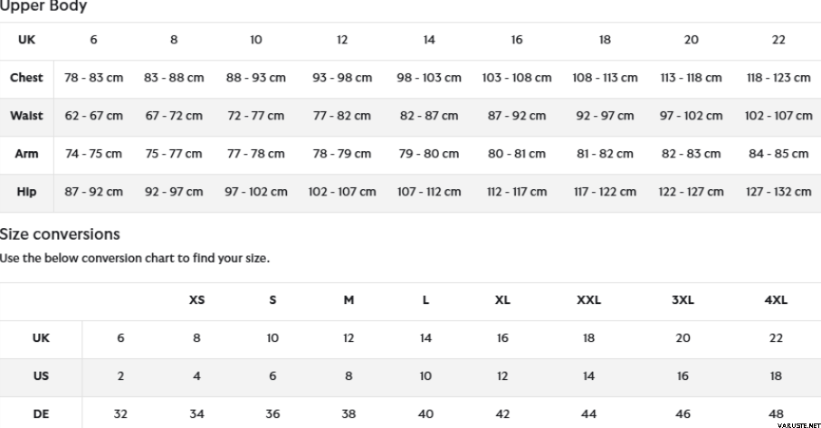821x428 pixels.
Task: Click the XS size column header
Action: tap(196, 300)
